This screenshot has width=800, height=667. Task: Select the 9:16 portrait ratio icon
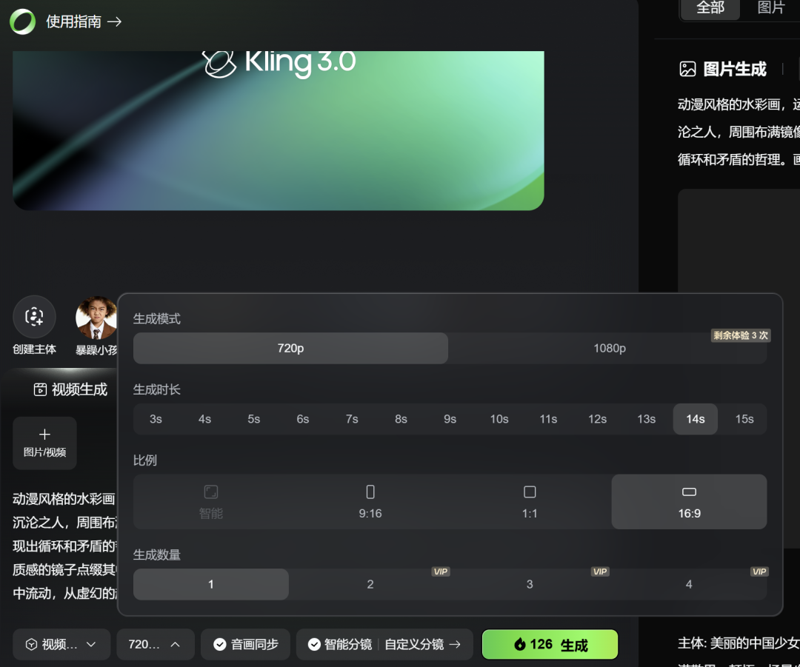click(x=370, y=492)
